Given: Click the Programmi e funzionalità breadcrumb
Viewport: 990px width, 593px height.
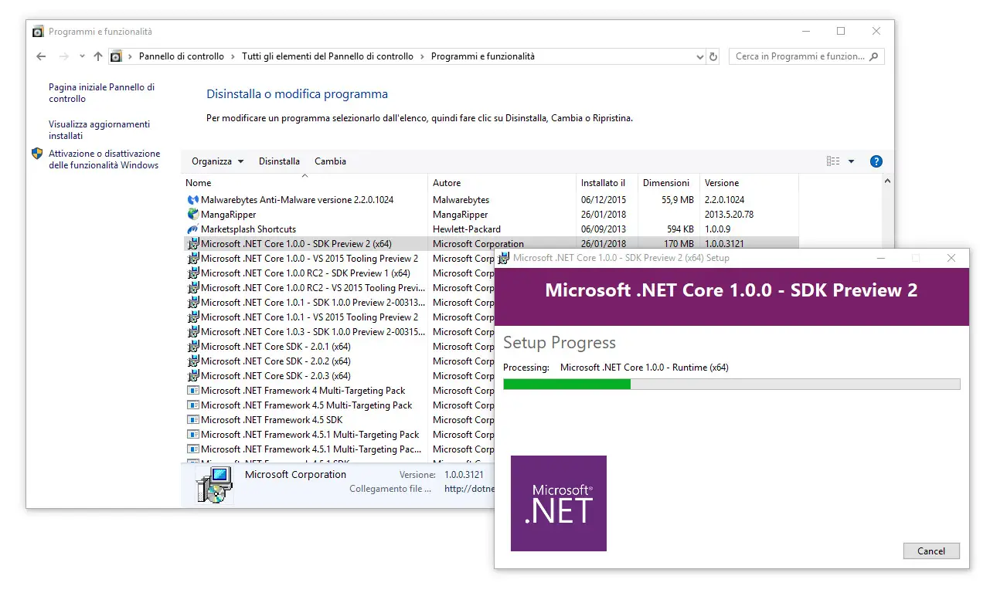Looking at the screenshot, I should click(x=482, y=56).
